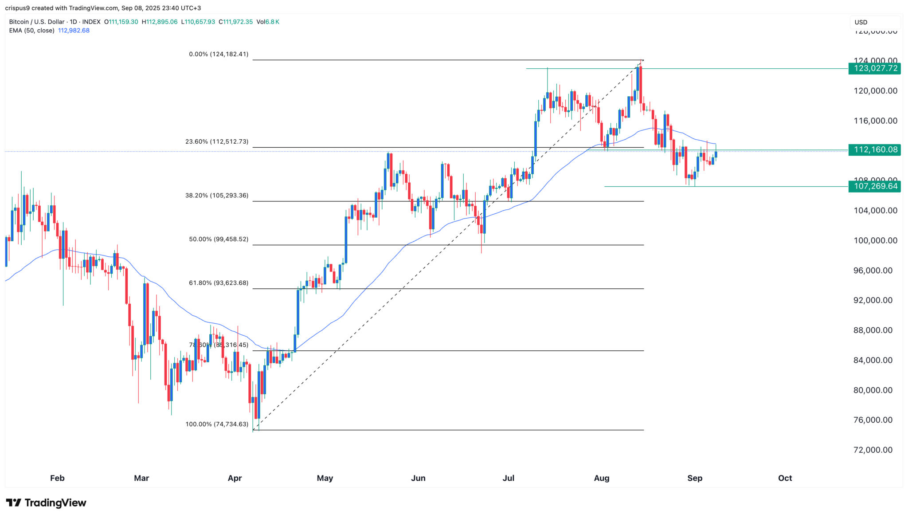Click the EMA (50, close) indicator legend
The height and width of the screenshot is (518, 908).
(31, 31)
